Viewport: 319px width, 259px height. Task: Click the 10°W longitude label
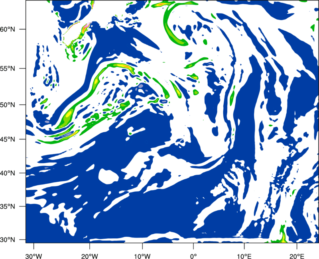pyautogui.click(x=142, y=256)
